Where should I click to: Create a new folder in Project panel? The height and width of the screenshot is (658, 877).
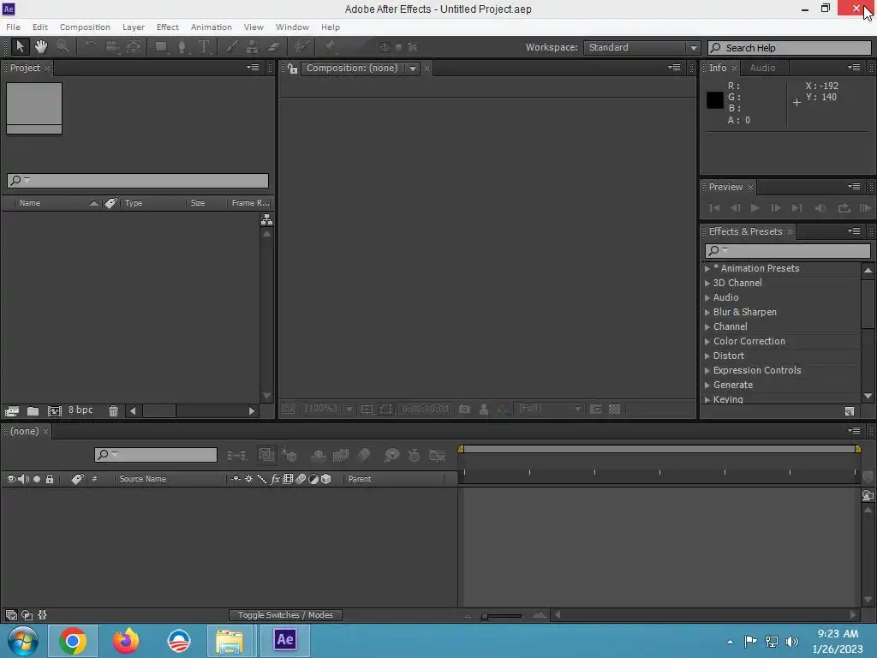pyautogui.click(x=33, y=411)
